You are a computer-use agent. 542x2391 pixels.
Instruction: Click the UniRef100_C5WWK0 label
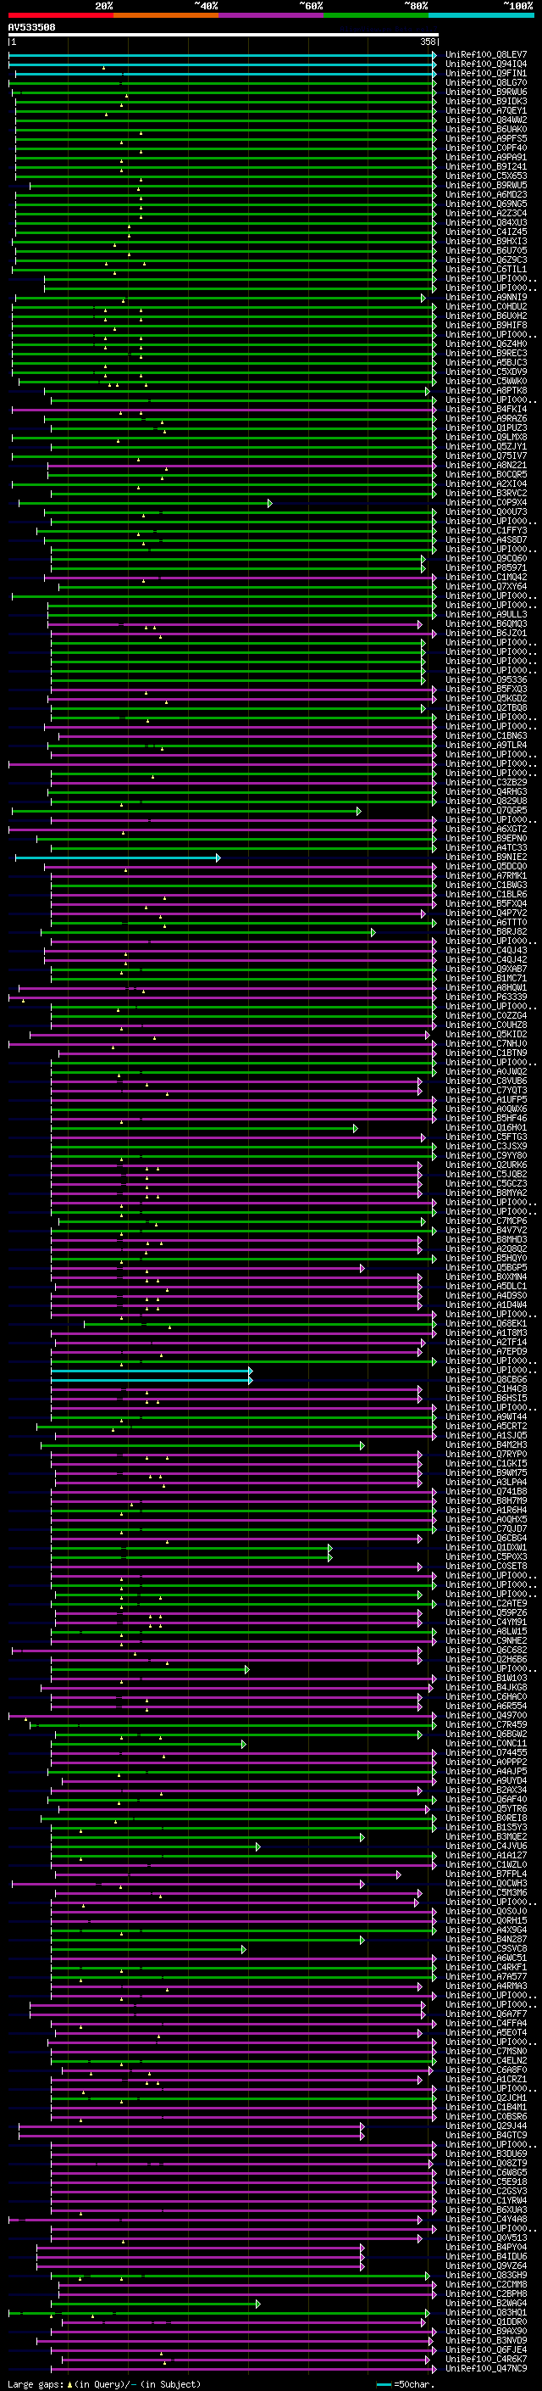(x=485, y=382)
